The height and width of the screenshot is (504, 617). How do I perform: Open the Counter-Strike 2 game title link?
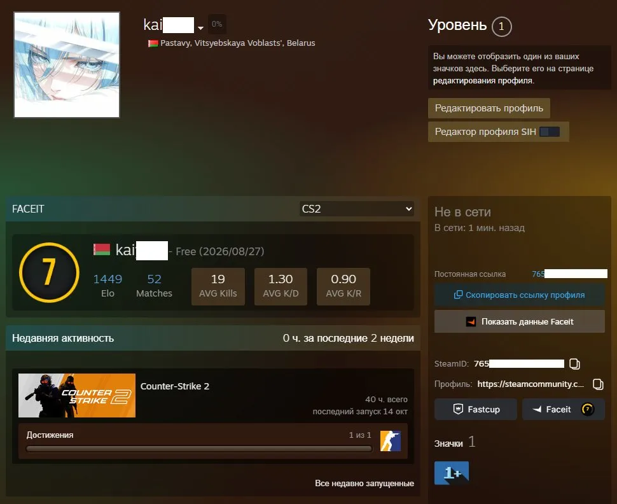tap(175, 386)
